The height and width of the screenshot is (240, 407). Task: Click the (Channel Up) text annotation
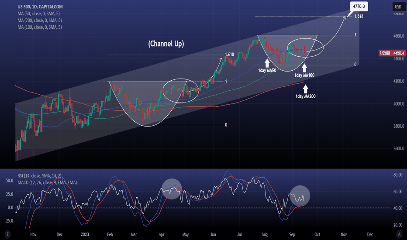pyautogui.click(x=166, y=44)
